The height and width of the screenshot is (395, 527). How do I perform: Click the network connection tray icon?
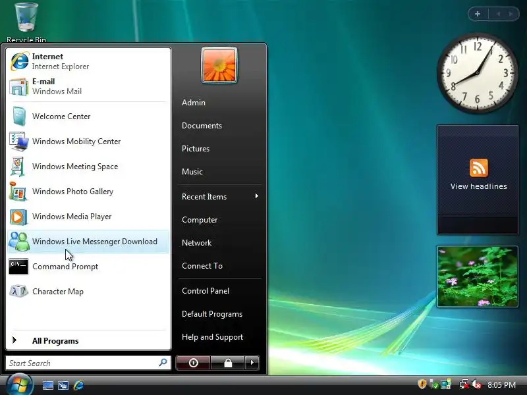[x=464, y=384]
